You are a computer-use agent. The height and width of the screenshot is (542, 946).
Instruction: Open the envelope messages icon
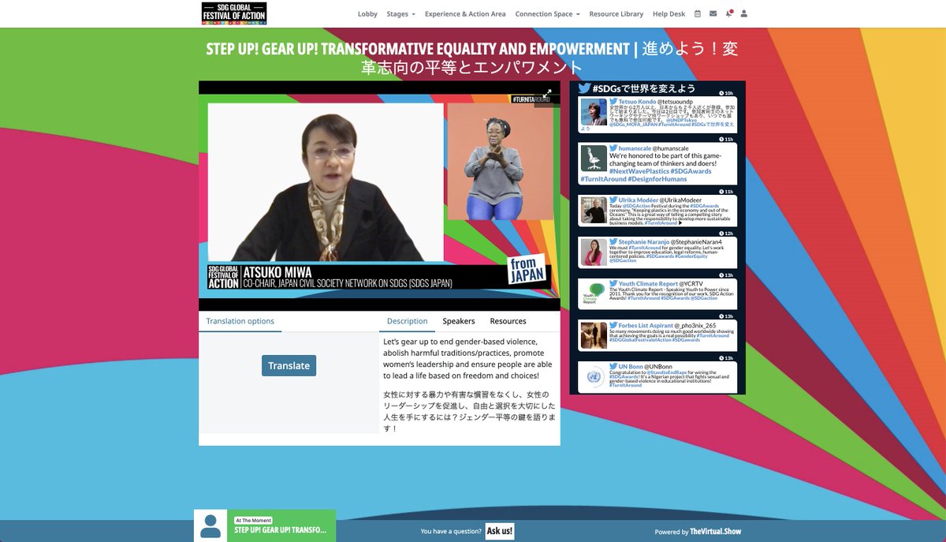[x=713, y=14]
